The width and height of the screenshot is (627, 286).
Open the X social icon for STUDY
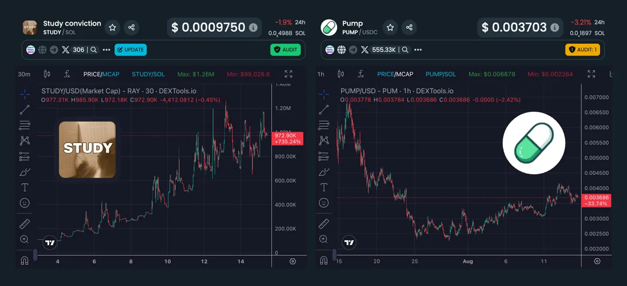(x=65, y=50)
